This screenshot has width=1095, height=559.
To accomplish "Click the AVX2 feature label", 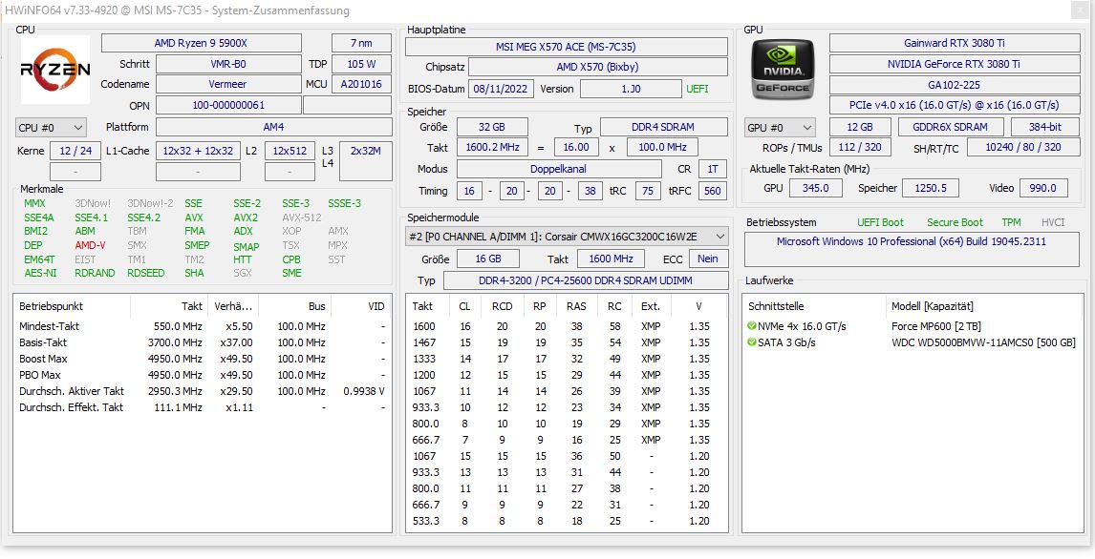I will 246,217.
